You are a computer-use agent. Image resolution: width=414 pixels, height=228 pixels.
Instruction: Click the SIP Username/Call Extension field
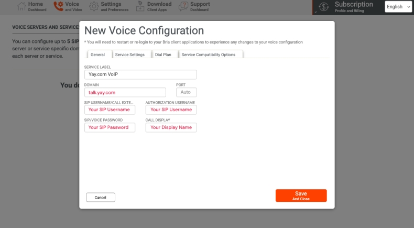[x=110, y=110]
